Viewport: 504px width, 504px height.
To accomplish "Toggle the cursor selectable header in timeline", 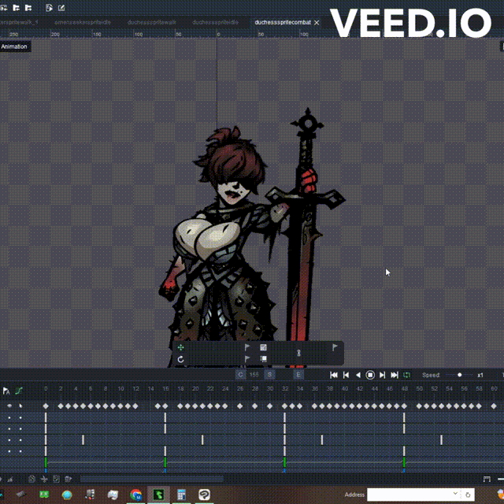I will coord(20,406).
